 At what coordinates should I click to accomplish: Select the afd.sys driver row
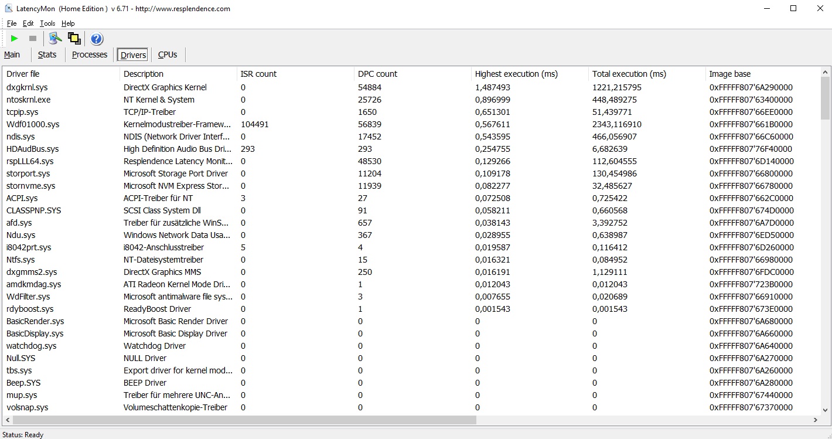click(411, 223)
